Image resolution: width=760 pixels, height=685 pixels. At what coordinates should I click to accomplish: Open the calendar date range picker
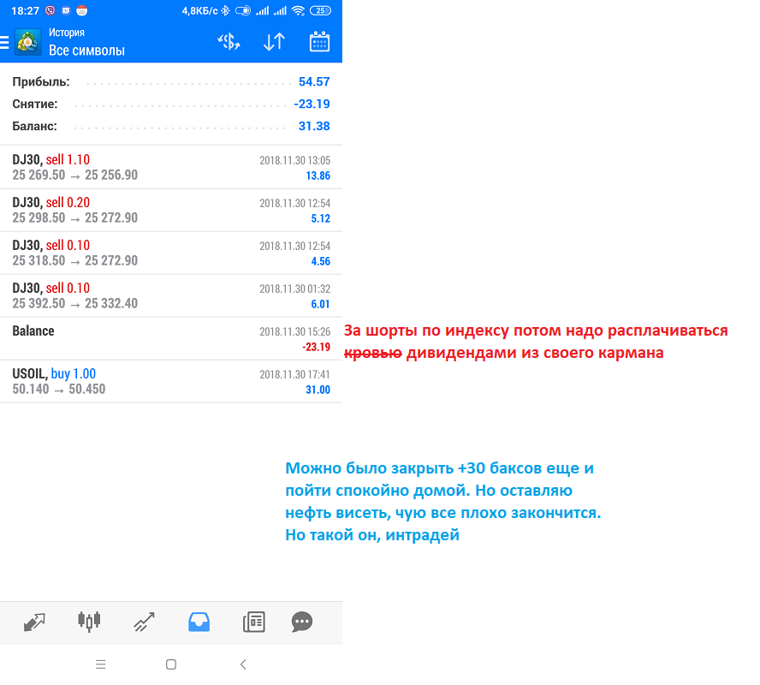tap(319, 42)
